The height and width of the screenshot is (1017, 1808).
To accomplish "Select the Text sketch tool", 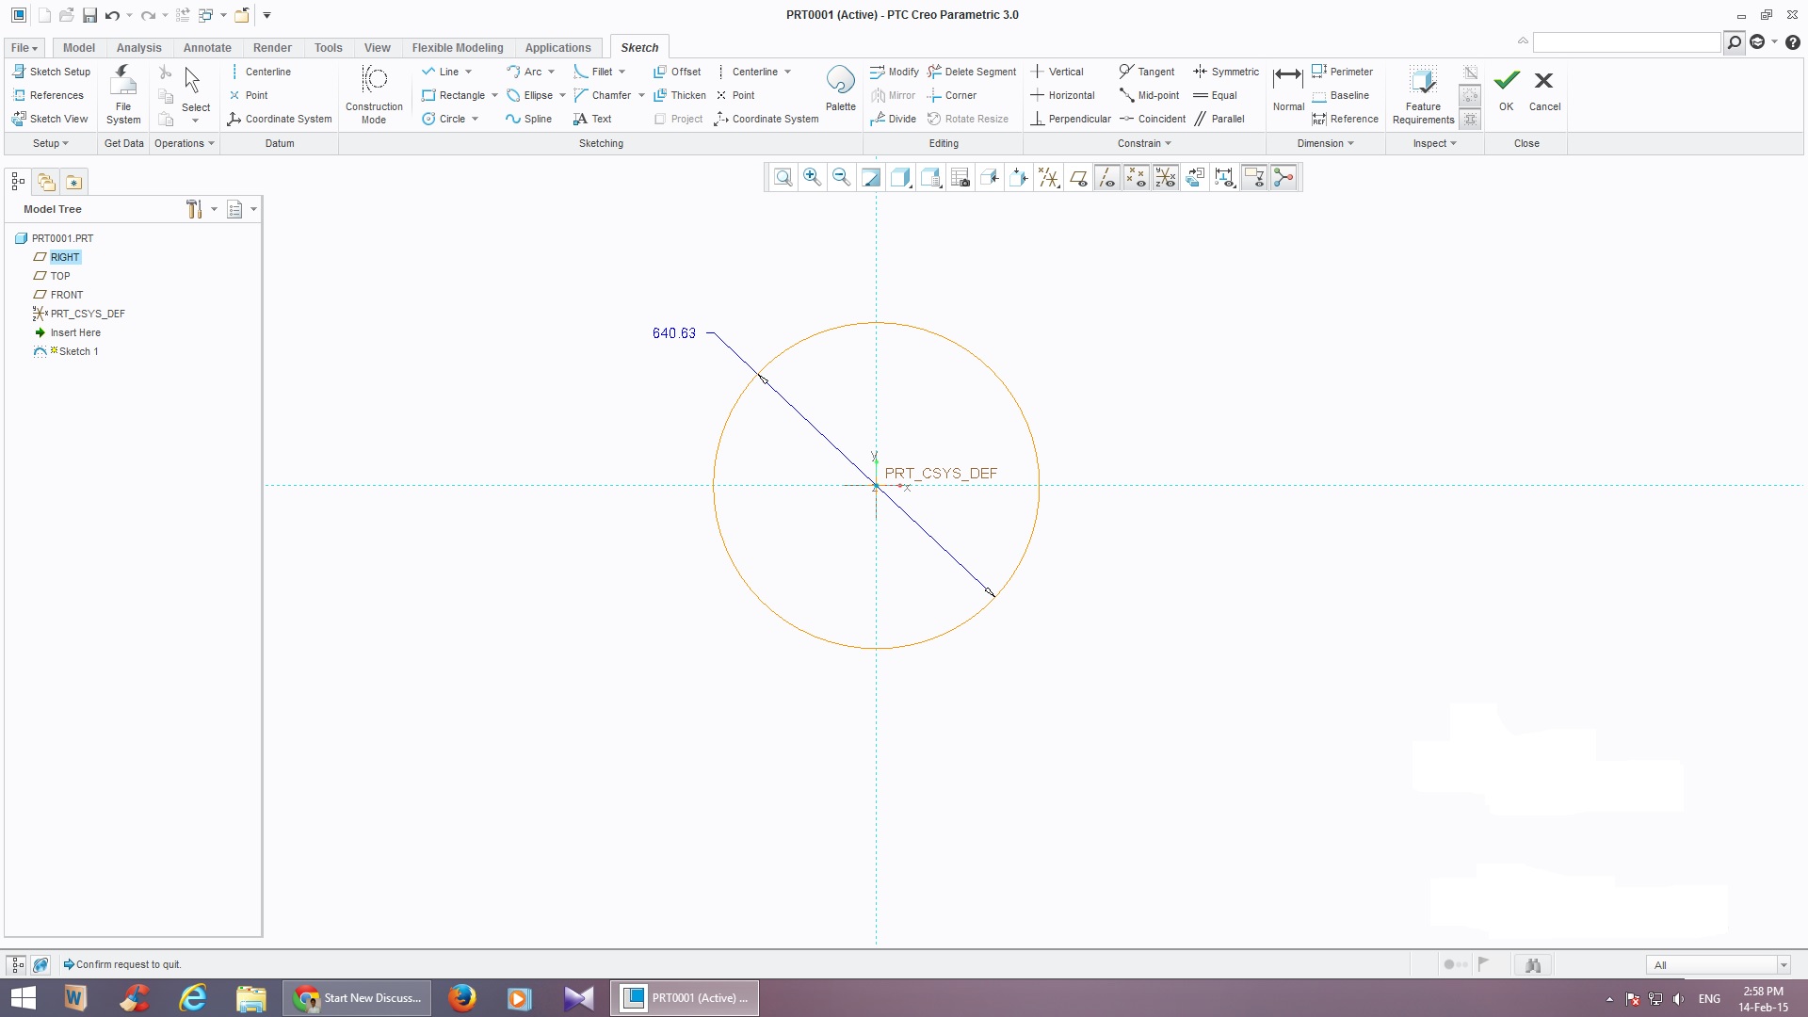I will (592, 119).
